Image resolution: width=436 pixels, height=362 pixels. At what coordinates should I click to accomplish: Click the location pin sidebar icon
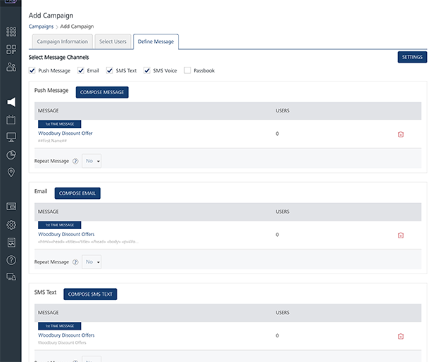pyautogui.click(x=11, y=172)
